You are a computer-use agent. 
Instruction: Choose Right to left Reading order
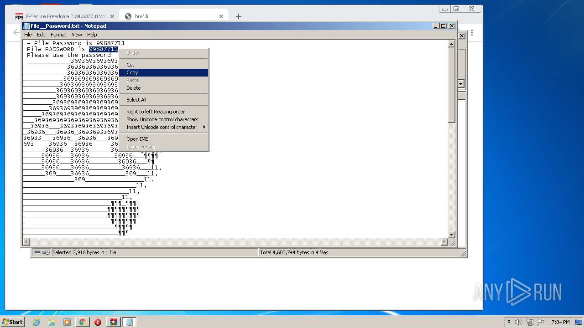tap(163, 112)
